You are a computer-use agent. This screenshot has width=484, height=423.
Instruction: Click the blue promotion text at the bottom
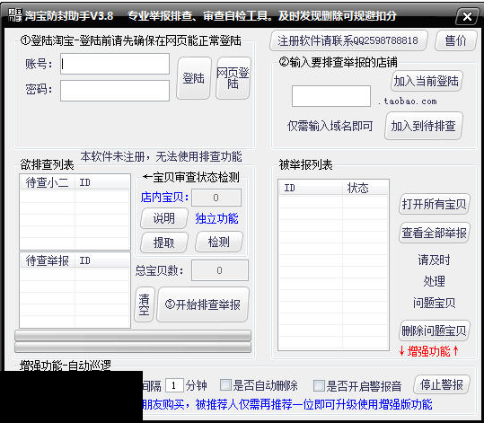(287, 404)
